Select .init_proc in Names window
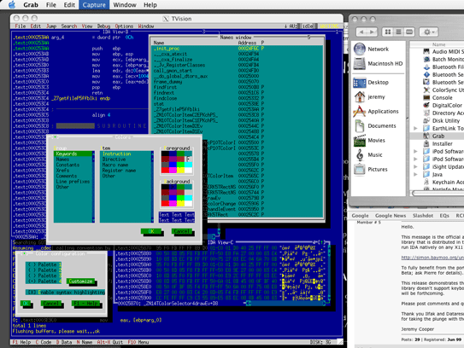The height and width of the screenshot is (348, 464). pyautogui.click(x=237, y=49)
